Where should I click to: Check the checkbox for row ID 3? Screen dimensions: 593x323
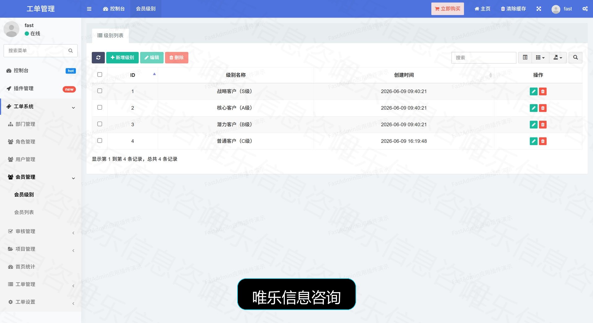pos(99,124)
